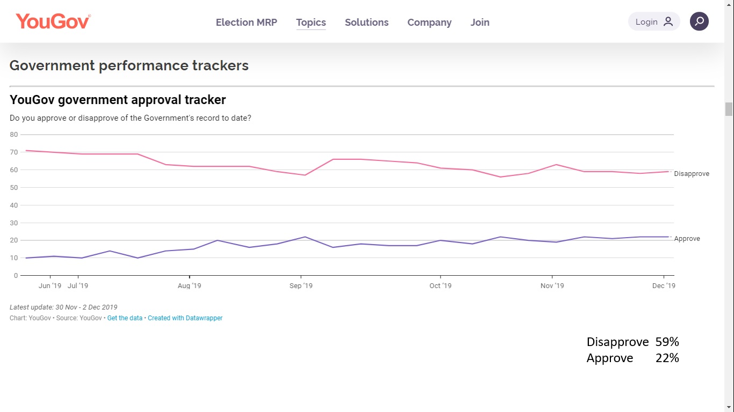Click the 'Jun '19' axis label
Screen dimensions: 734x412
coord(50,286)
